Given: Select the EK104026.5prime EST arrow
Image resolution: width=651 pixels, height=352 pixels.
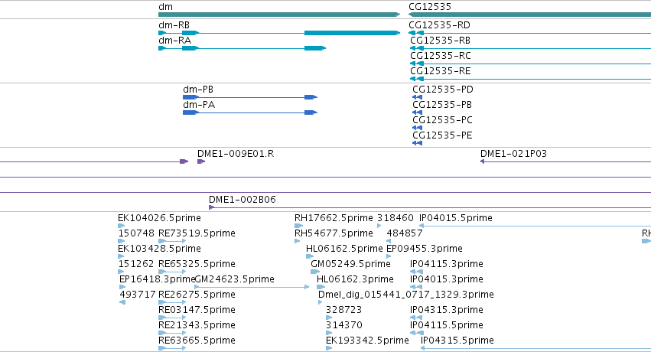Looking at the screenshot, I should [x=121, y=226].
